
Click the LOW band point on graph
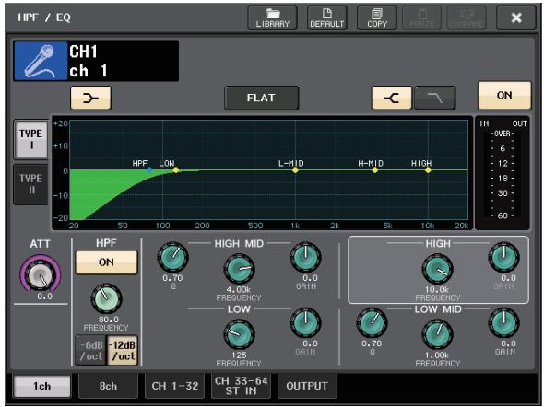176,170
